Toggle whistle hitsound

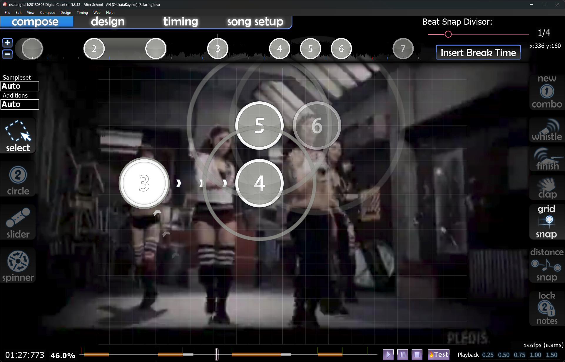tap(547, 130)
